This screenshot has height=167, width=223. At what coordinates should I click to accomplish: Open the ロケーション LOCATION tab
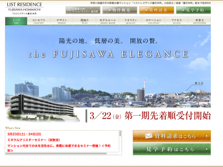[154, 21]
